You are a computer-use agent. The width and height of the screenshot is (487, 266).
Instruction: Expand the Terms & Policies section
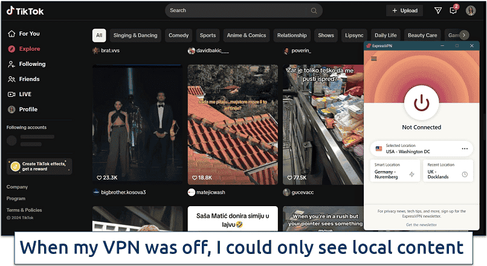pyautogui.click(x=24, y=210)
